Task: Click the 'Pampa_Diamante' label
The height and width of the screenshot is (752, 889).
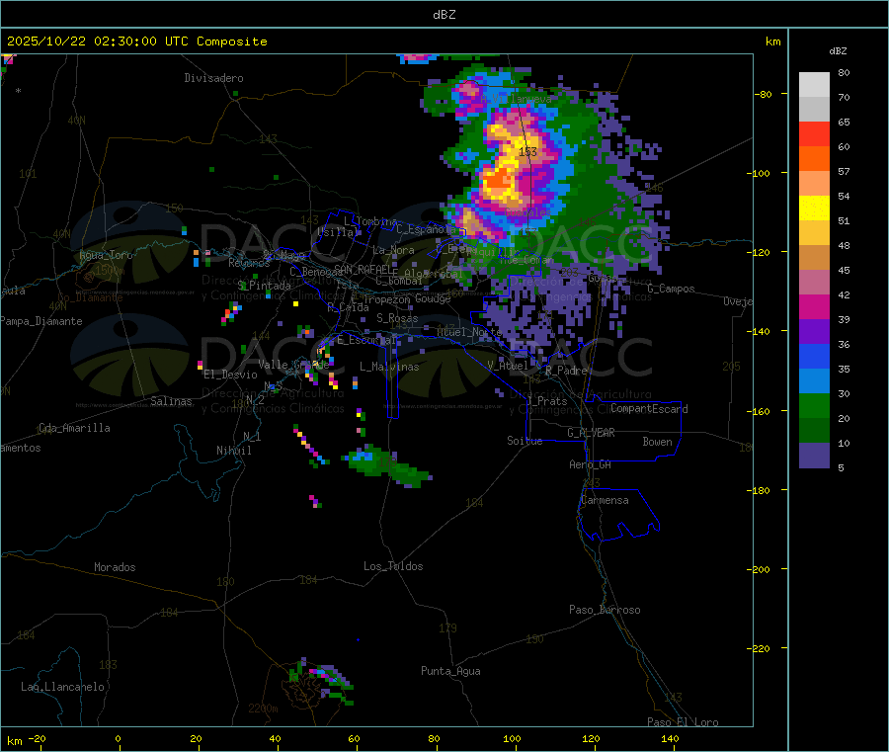Action: tap(41, 321)
